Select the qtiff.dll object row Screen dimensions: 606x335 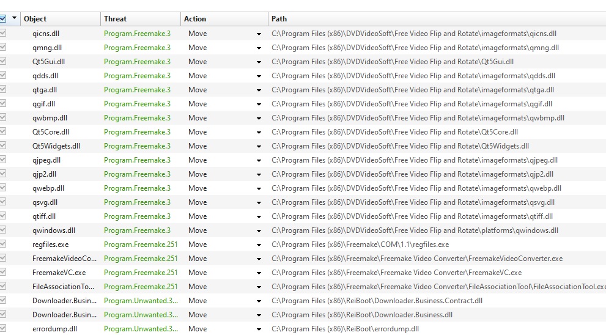pos(44,216)
